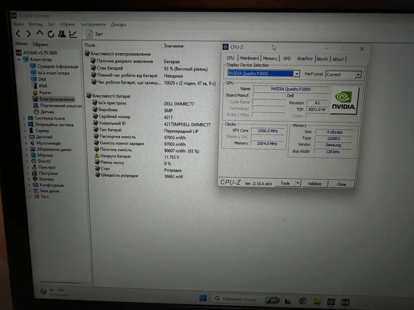Image resolution: width=414 pixels, height=310 pixels.
Task: Open the Display Device Selection dropdown
Action: tap(297, 74)
